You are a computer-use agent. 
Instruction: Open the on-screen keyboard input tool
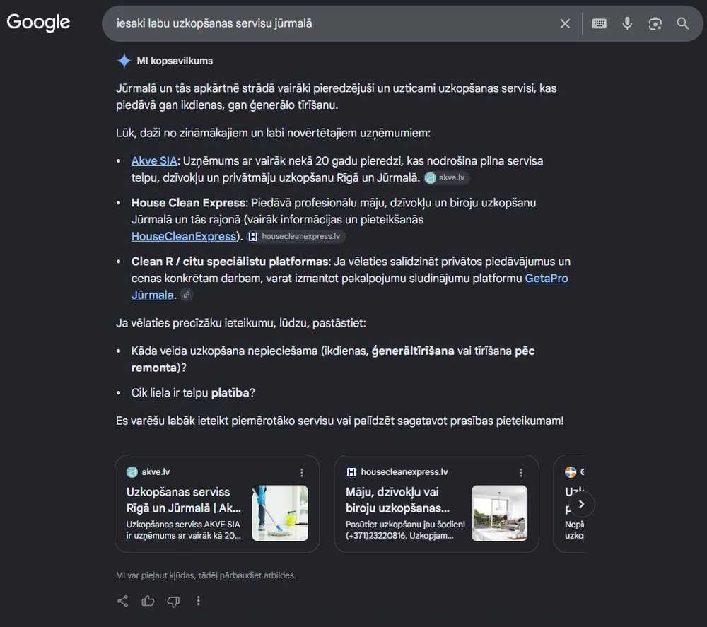[600, 23]
